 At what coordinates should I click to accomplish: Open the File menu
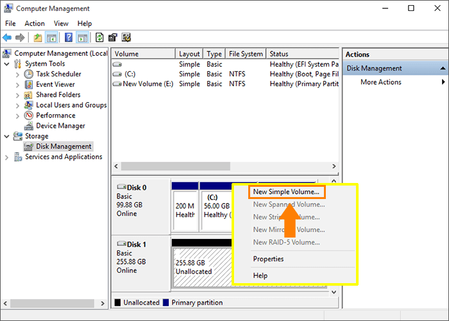10,24
